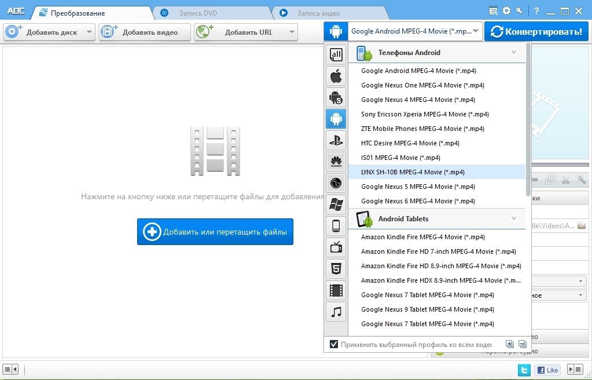Click the Facebook Like button
This screenshot has width=592, height=380.
pos(547,370)
